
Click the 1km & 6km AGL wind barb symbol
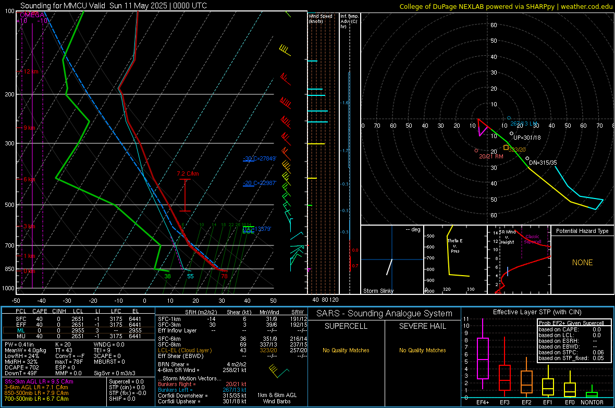pyautogui.click(x=278, y=371)
